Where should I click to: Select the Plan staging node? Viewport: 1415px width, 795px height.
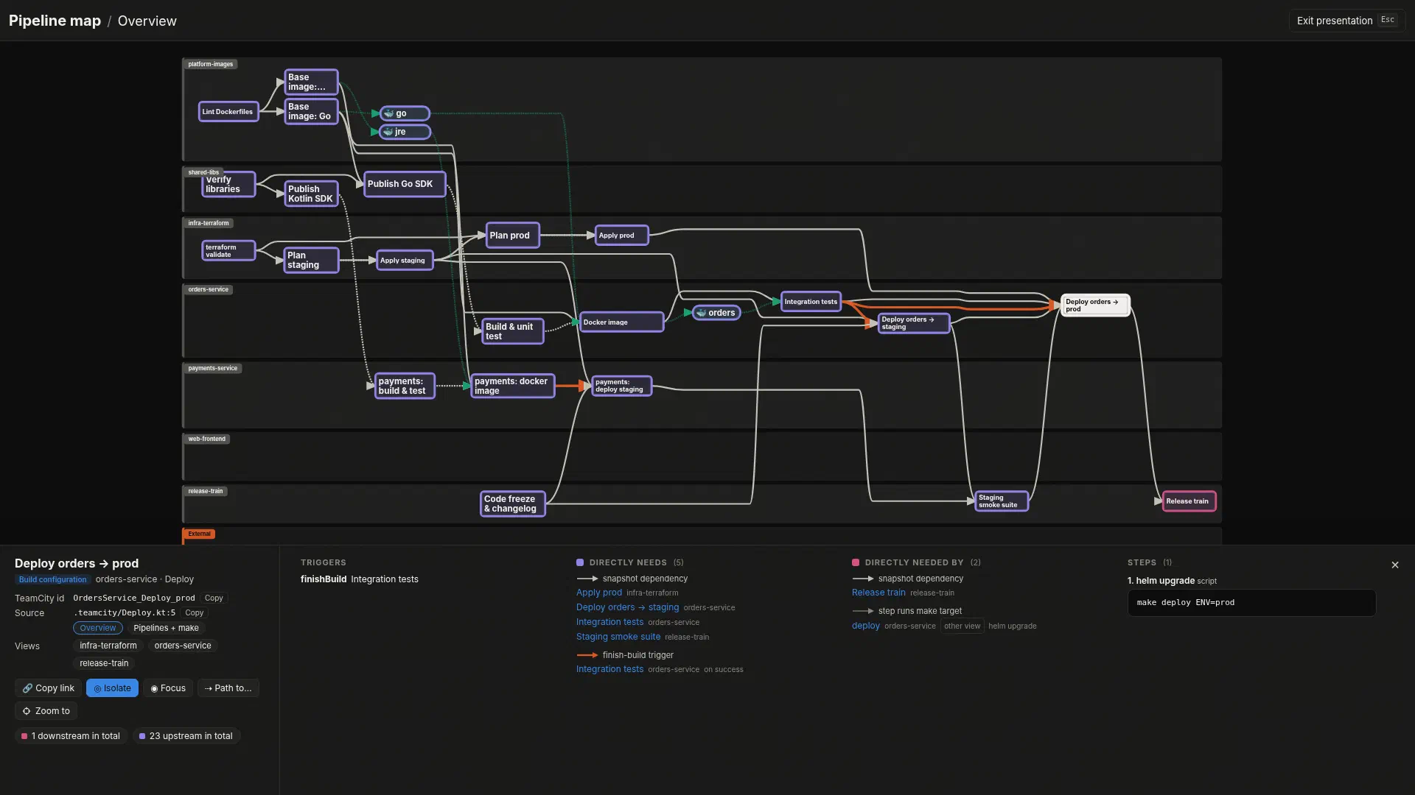[x=311, y=260]
